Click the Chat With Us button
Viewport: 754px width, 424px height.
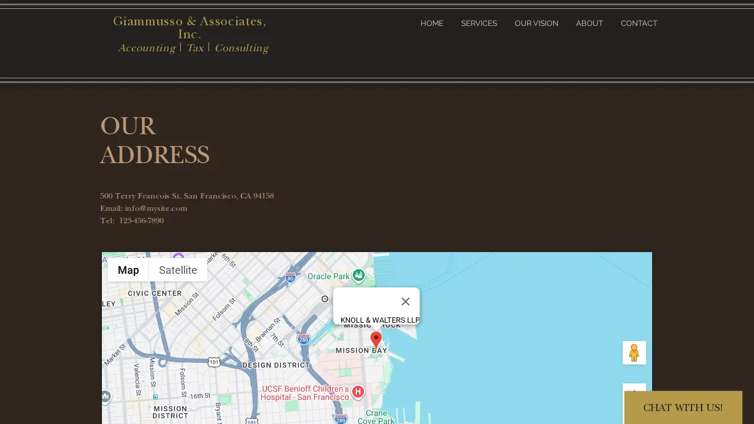click(x=683, y=408)
